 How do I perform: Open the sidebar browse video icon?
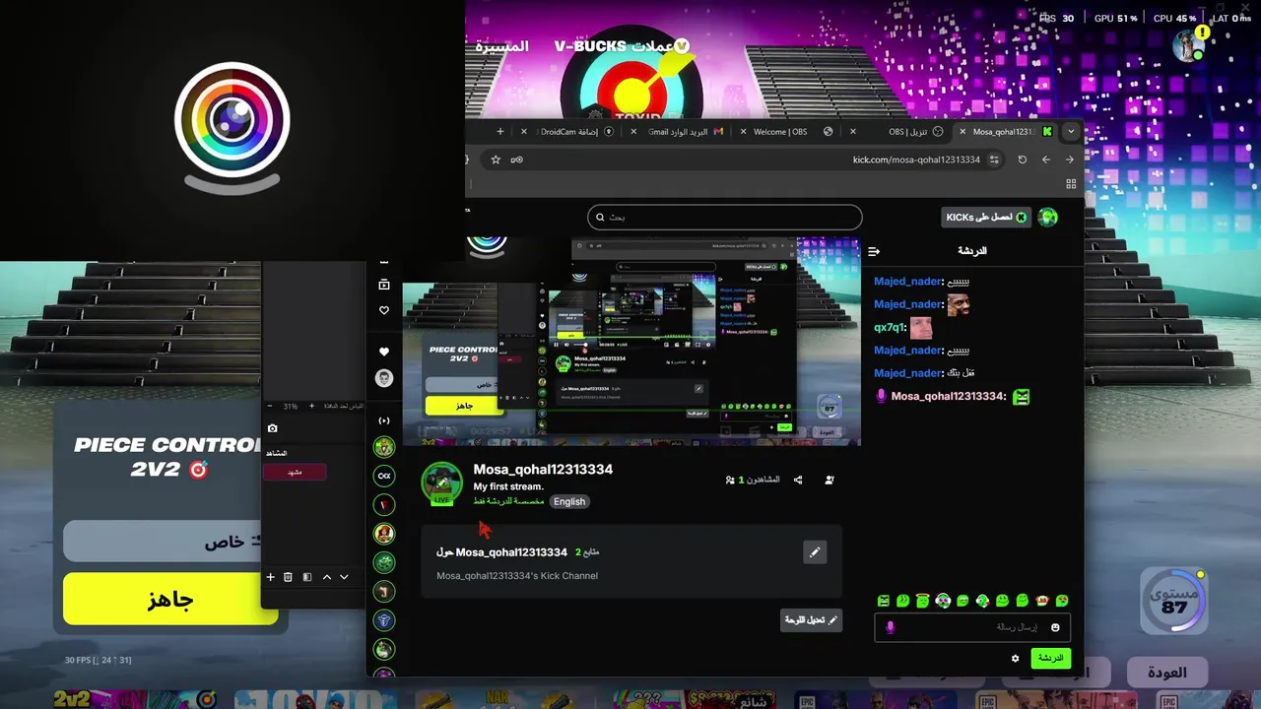pos(384,285)
